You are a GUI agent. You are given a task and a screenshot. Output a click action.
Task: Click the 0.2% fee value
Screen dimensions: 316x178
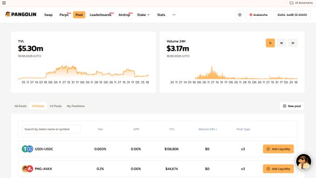pyautogui.click(x=100, y=169)
